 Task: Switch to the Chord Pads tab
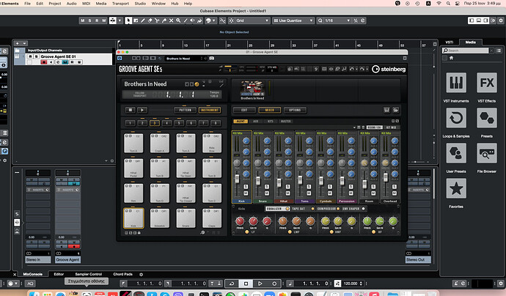(x=122, y=275)
